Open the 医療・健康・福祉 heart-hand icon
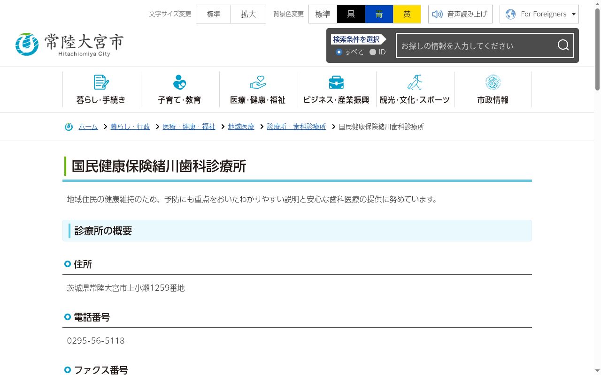601x375 pixels. (x=258, y=82)
